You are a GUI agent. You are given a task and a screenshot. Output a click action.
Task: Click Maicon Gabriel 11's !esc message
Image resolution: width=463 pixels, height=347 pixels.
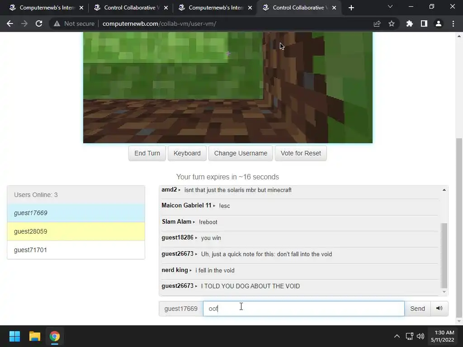(x=224, y=206)
